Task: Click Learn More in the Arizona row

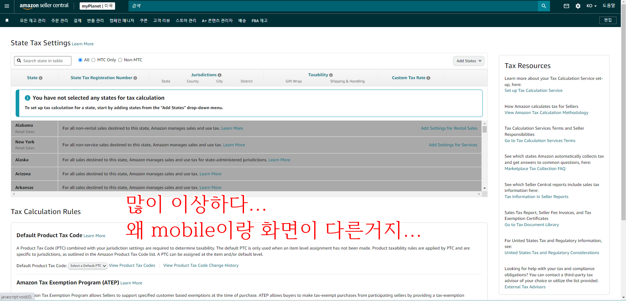Action: [x=210, y=174]
